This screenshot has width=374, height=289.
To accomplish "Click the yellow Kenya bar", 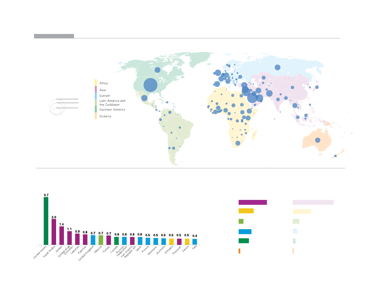I will 187,242.
